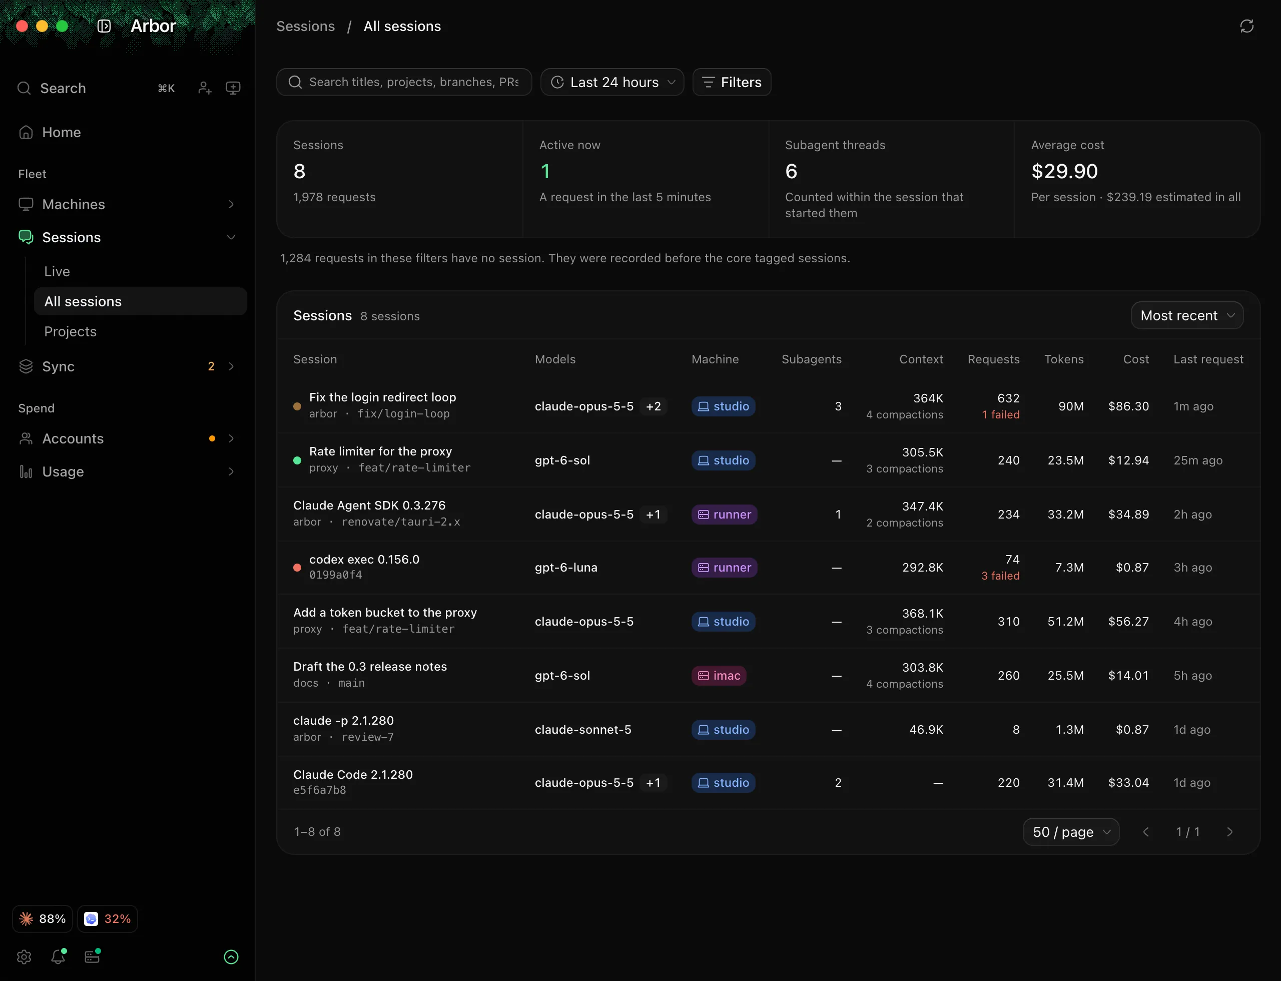Select Live under Sessions
This screenshot has height=981, width=1281.
pos(57,271)
